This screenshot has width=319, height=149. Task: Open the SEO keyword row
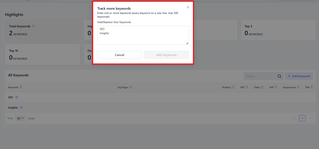pos(11,97)
